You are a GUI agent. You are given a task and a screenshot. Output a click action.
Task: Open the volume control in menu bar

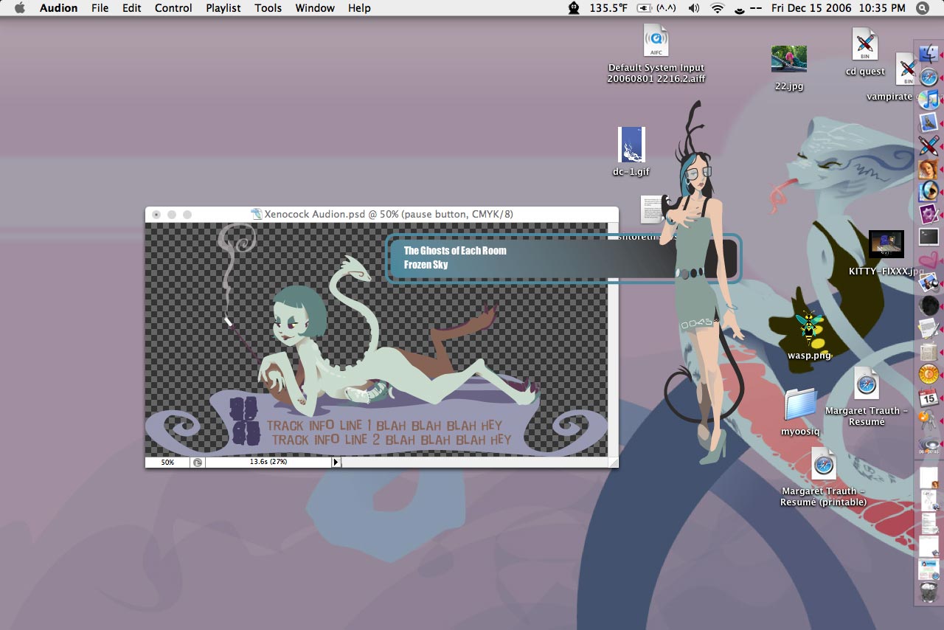[x=693, y=8]
